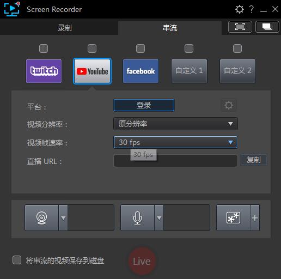Start streaming with the Live button
Screen dimensions: 281x279
point(142,261)
